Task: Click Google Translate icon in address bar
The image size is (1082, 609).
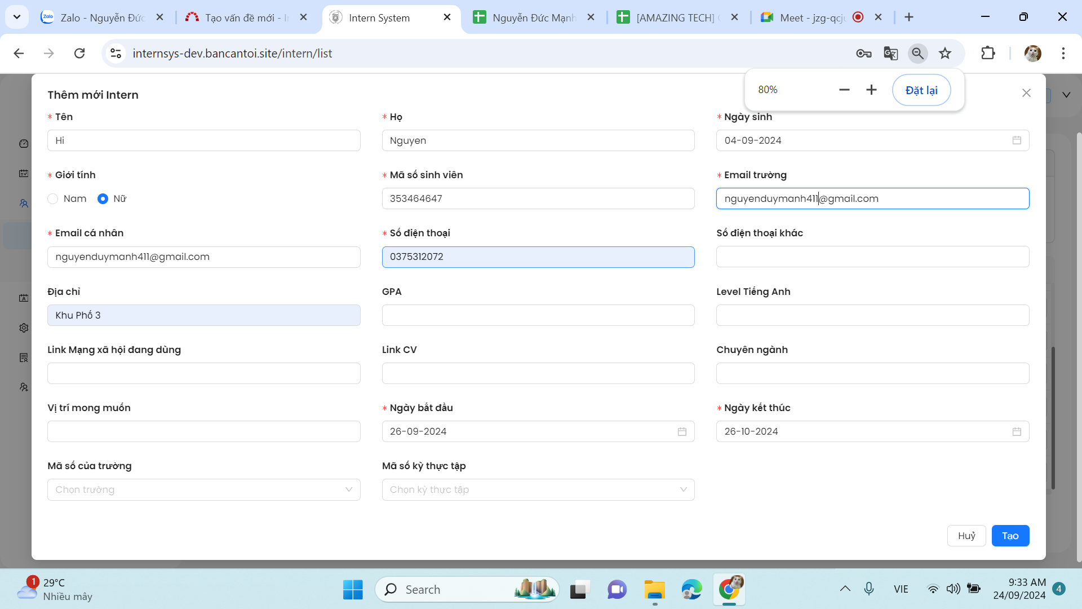Action: tap(890, 54)
